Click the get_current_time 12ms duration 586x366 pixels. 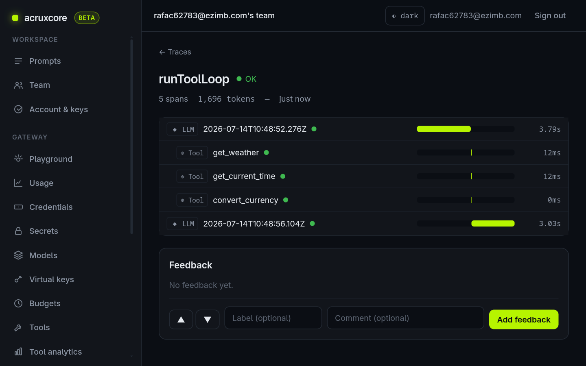tap(552, 176)
